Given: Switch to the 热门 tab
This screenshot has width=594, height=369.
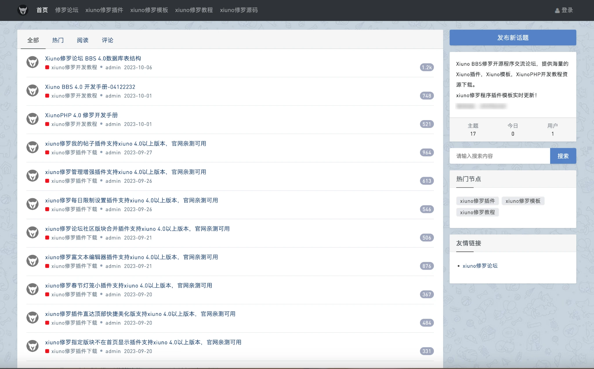Looking at the screenshot, I should [x=58, y=40].
